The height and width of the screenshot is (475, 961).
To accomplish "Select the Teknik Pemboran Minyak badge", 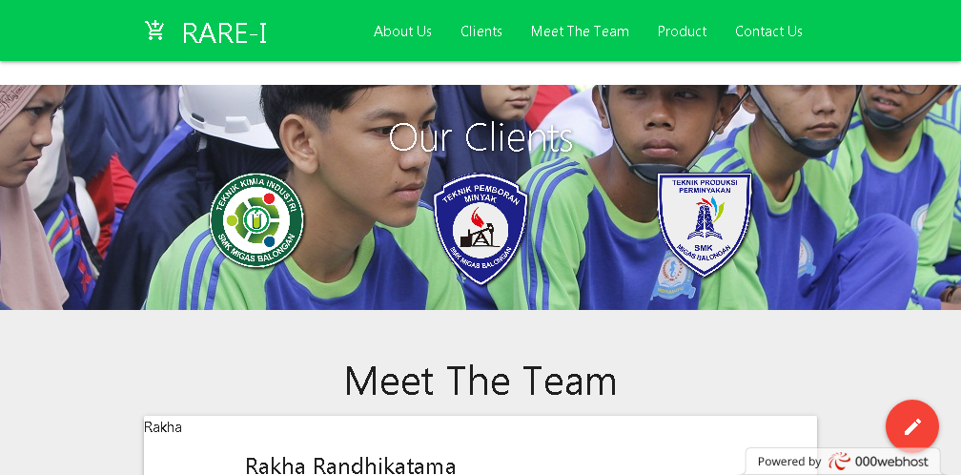I will [x=480, y=229].
